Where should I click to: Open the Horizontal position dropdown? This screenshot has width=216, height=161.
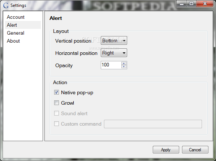pos(114,53)
